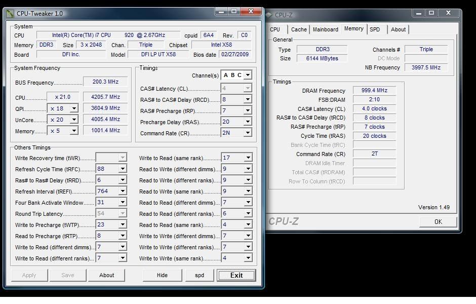Open the Refresh Cycle Time (tRFC) dropdown
The image size is (476, 304).
tap(123, 169)
